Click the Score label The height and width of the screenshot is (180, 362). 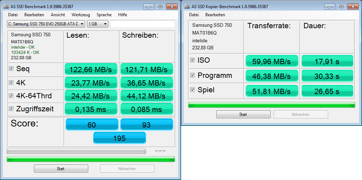[x=24, y=123]
